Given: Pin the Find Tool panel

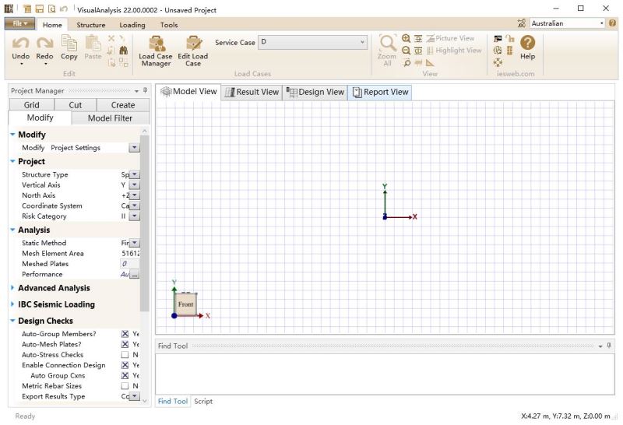Looking at the screenshot, I should pyautogui.click(x=609, y=346).
